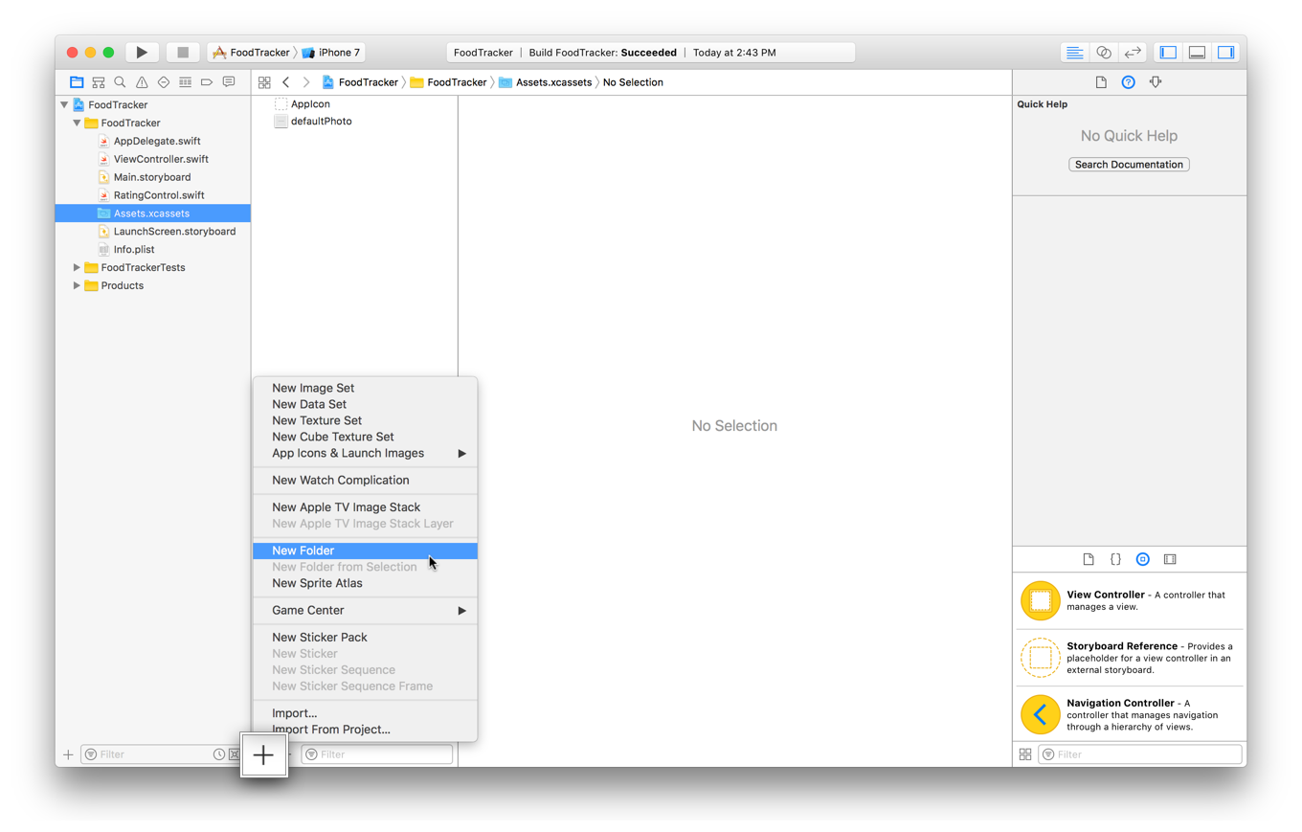Choose New Sticker Pack
The image size is (1302, 832).
[x=365, y=637]
